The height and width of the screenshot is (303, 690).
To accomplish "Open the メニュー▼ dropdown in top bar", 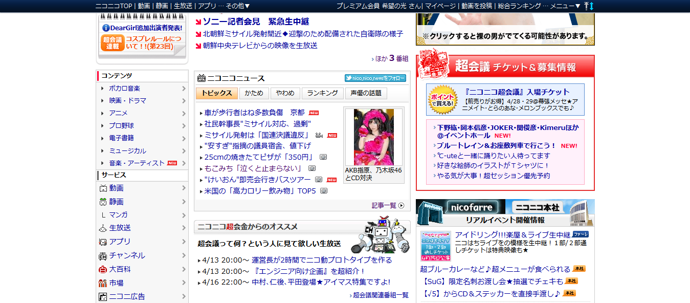I will [565, 6].
